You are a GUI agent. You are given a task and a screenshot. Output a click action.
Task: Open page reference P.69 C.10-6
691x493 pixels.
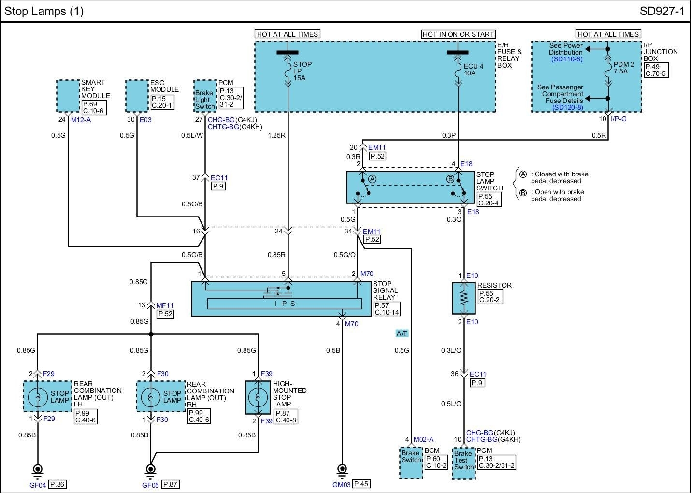point(93,107)
